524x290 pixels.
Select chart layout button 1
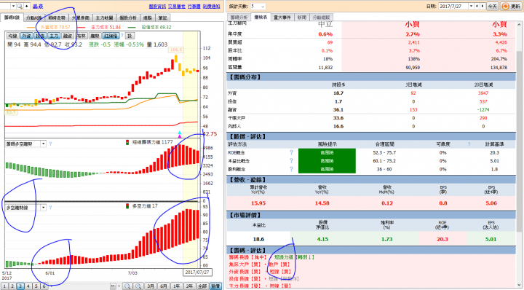coord(4,286)
